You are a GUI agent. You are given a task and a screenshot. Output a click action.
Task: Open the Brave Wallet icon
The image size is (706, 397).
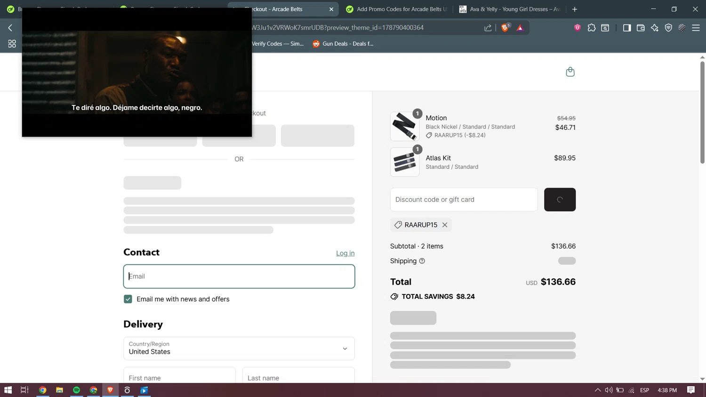(641, 28)
